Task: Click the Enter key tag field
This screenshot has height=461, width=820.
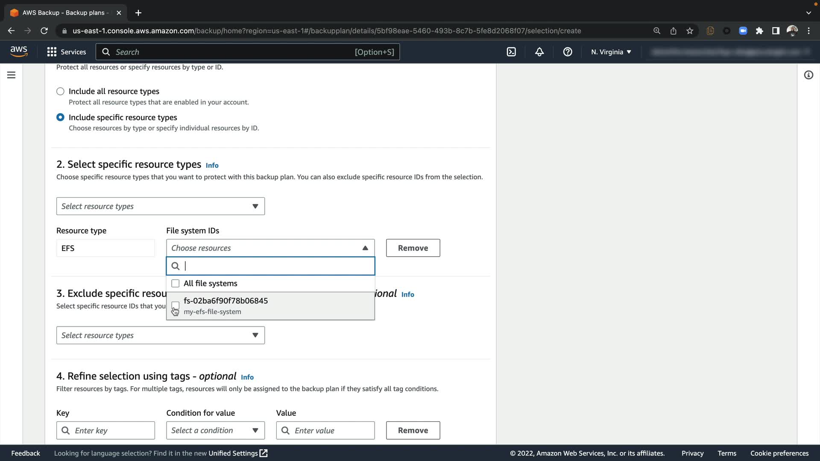Action: pos(105,430)
